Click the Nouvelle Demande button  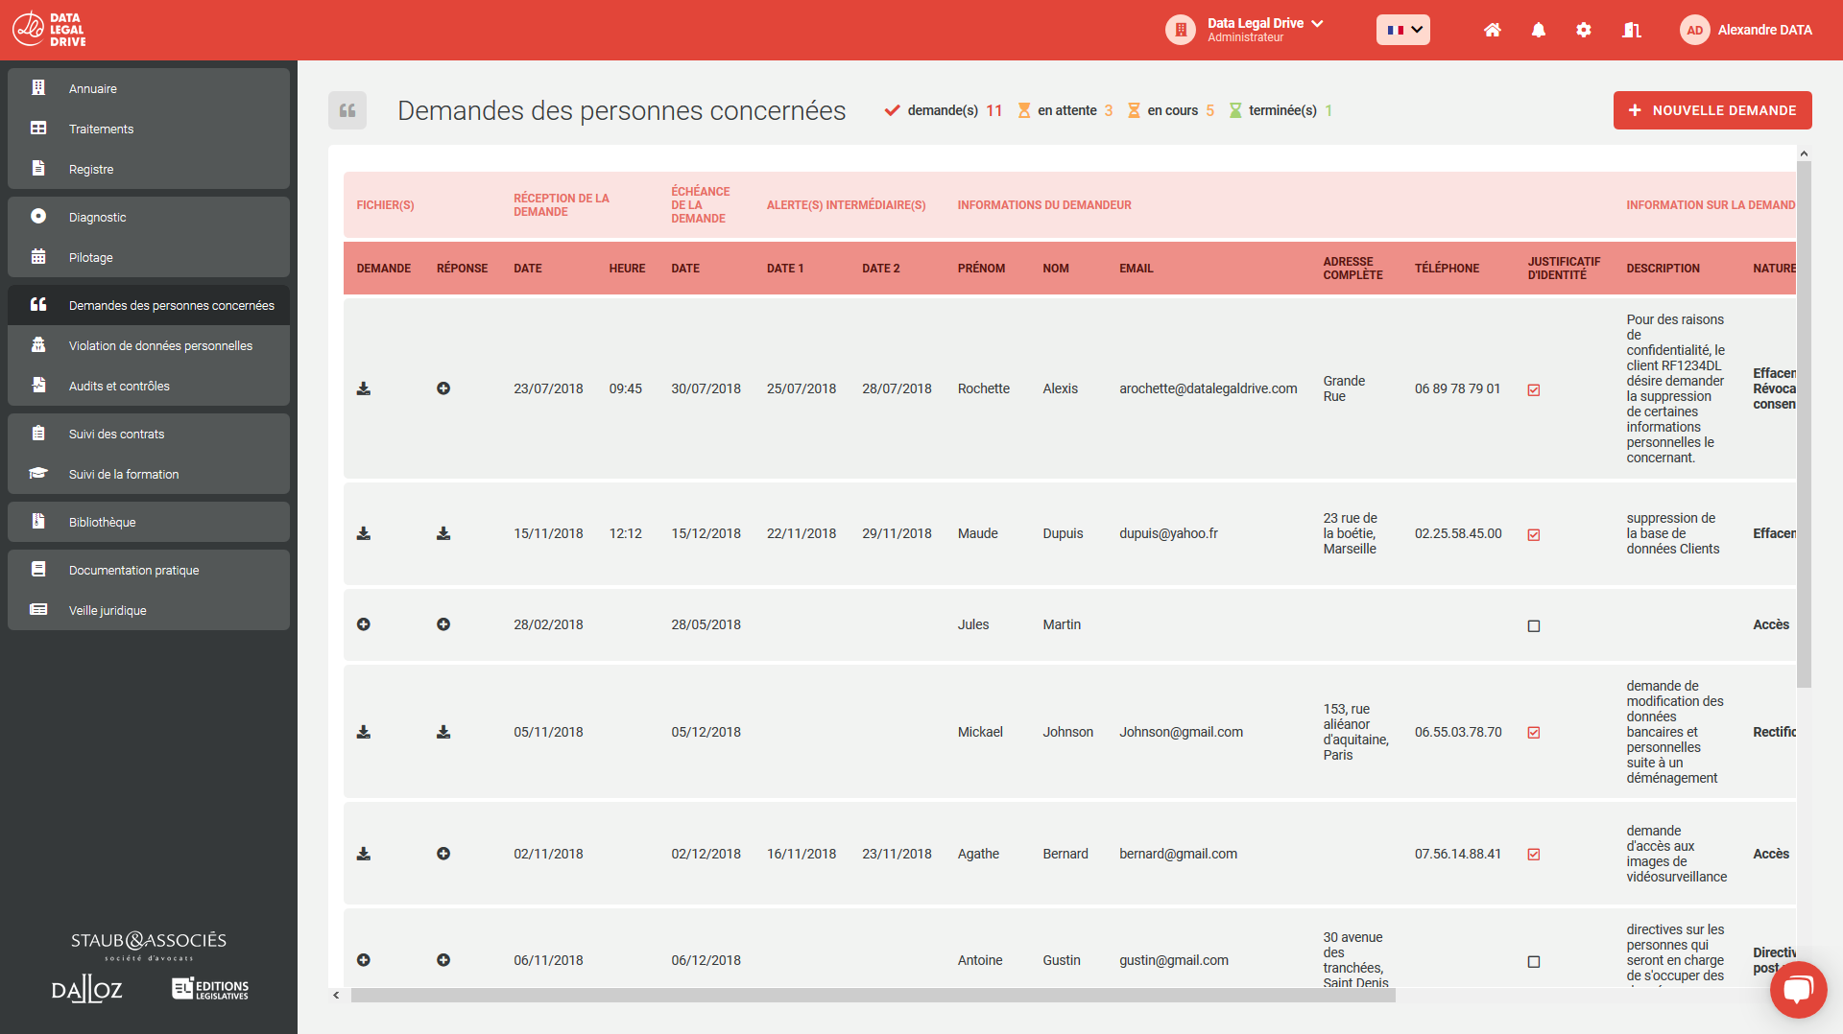point(1712,110)
